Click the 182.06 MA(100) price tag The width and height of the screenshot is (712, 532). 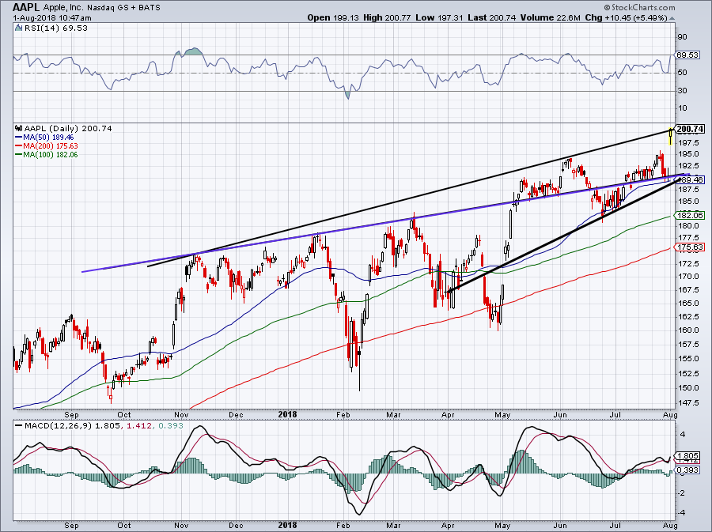690,216
